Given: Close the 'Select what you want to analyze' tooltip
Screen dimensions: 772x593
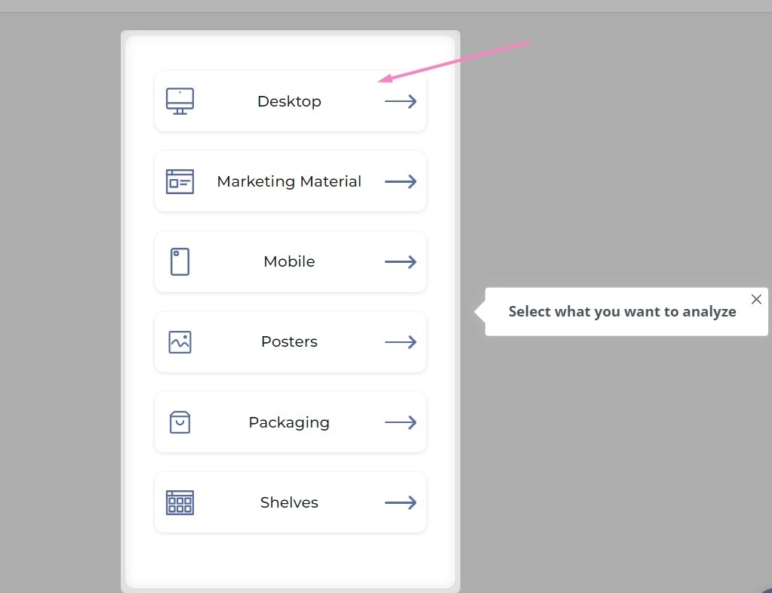Looking at the screenshot, I should 756,299.
